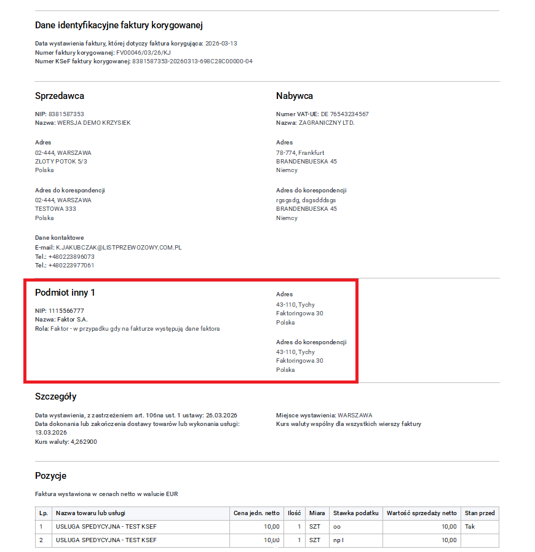Viewport: 535px width, 552px height.
Task: Click the 'Dane identyfikacyjne faktury korygowanej' title
Action: [119, 25]
